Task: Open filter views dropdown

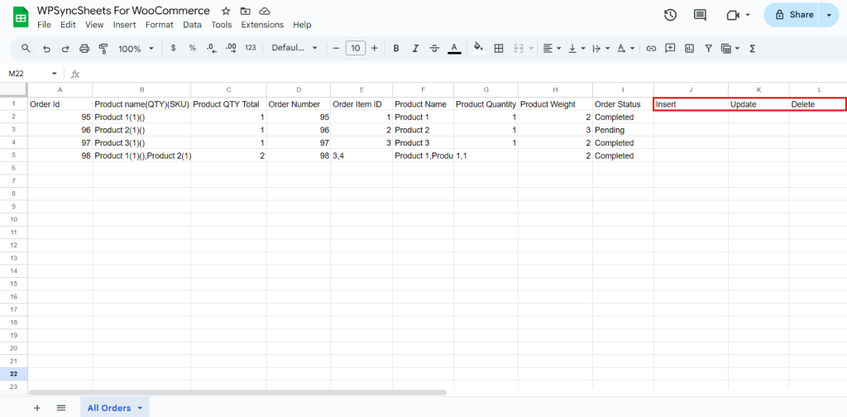Action: pyautogui.click(x=730, y=48)
